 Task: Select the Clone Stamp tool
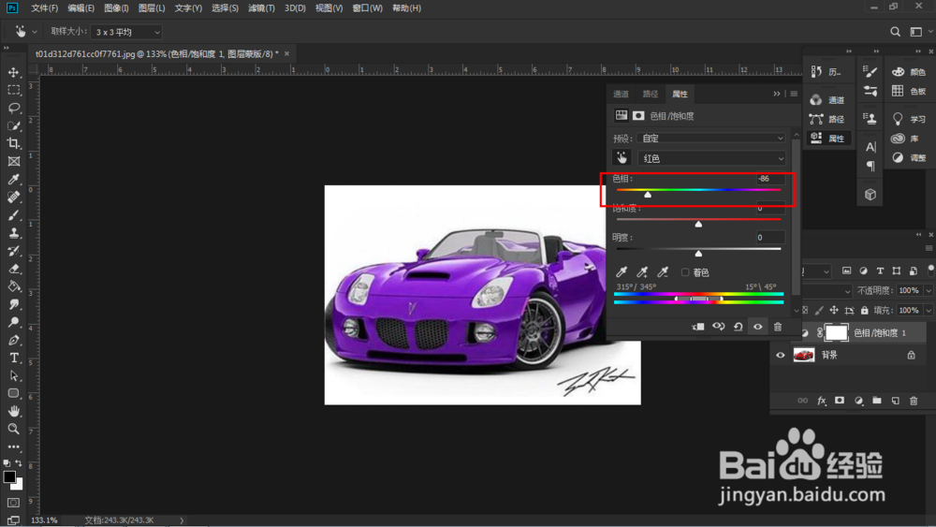[13, 233]
